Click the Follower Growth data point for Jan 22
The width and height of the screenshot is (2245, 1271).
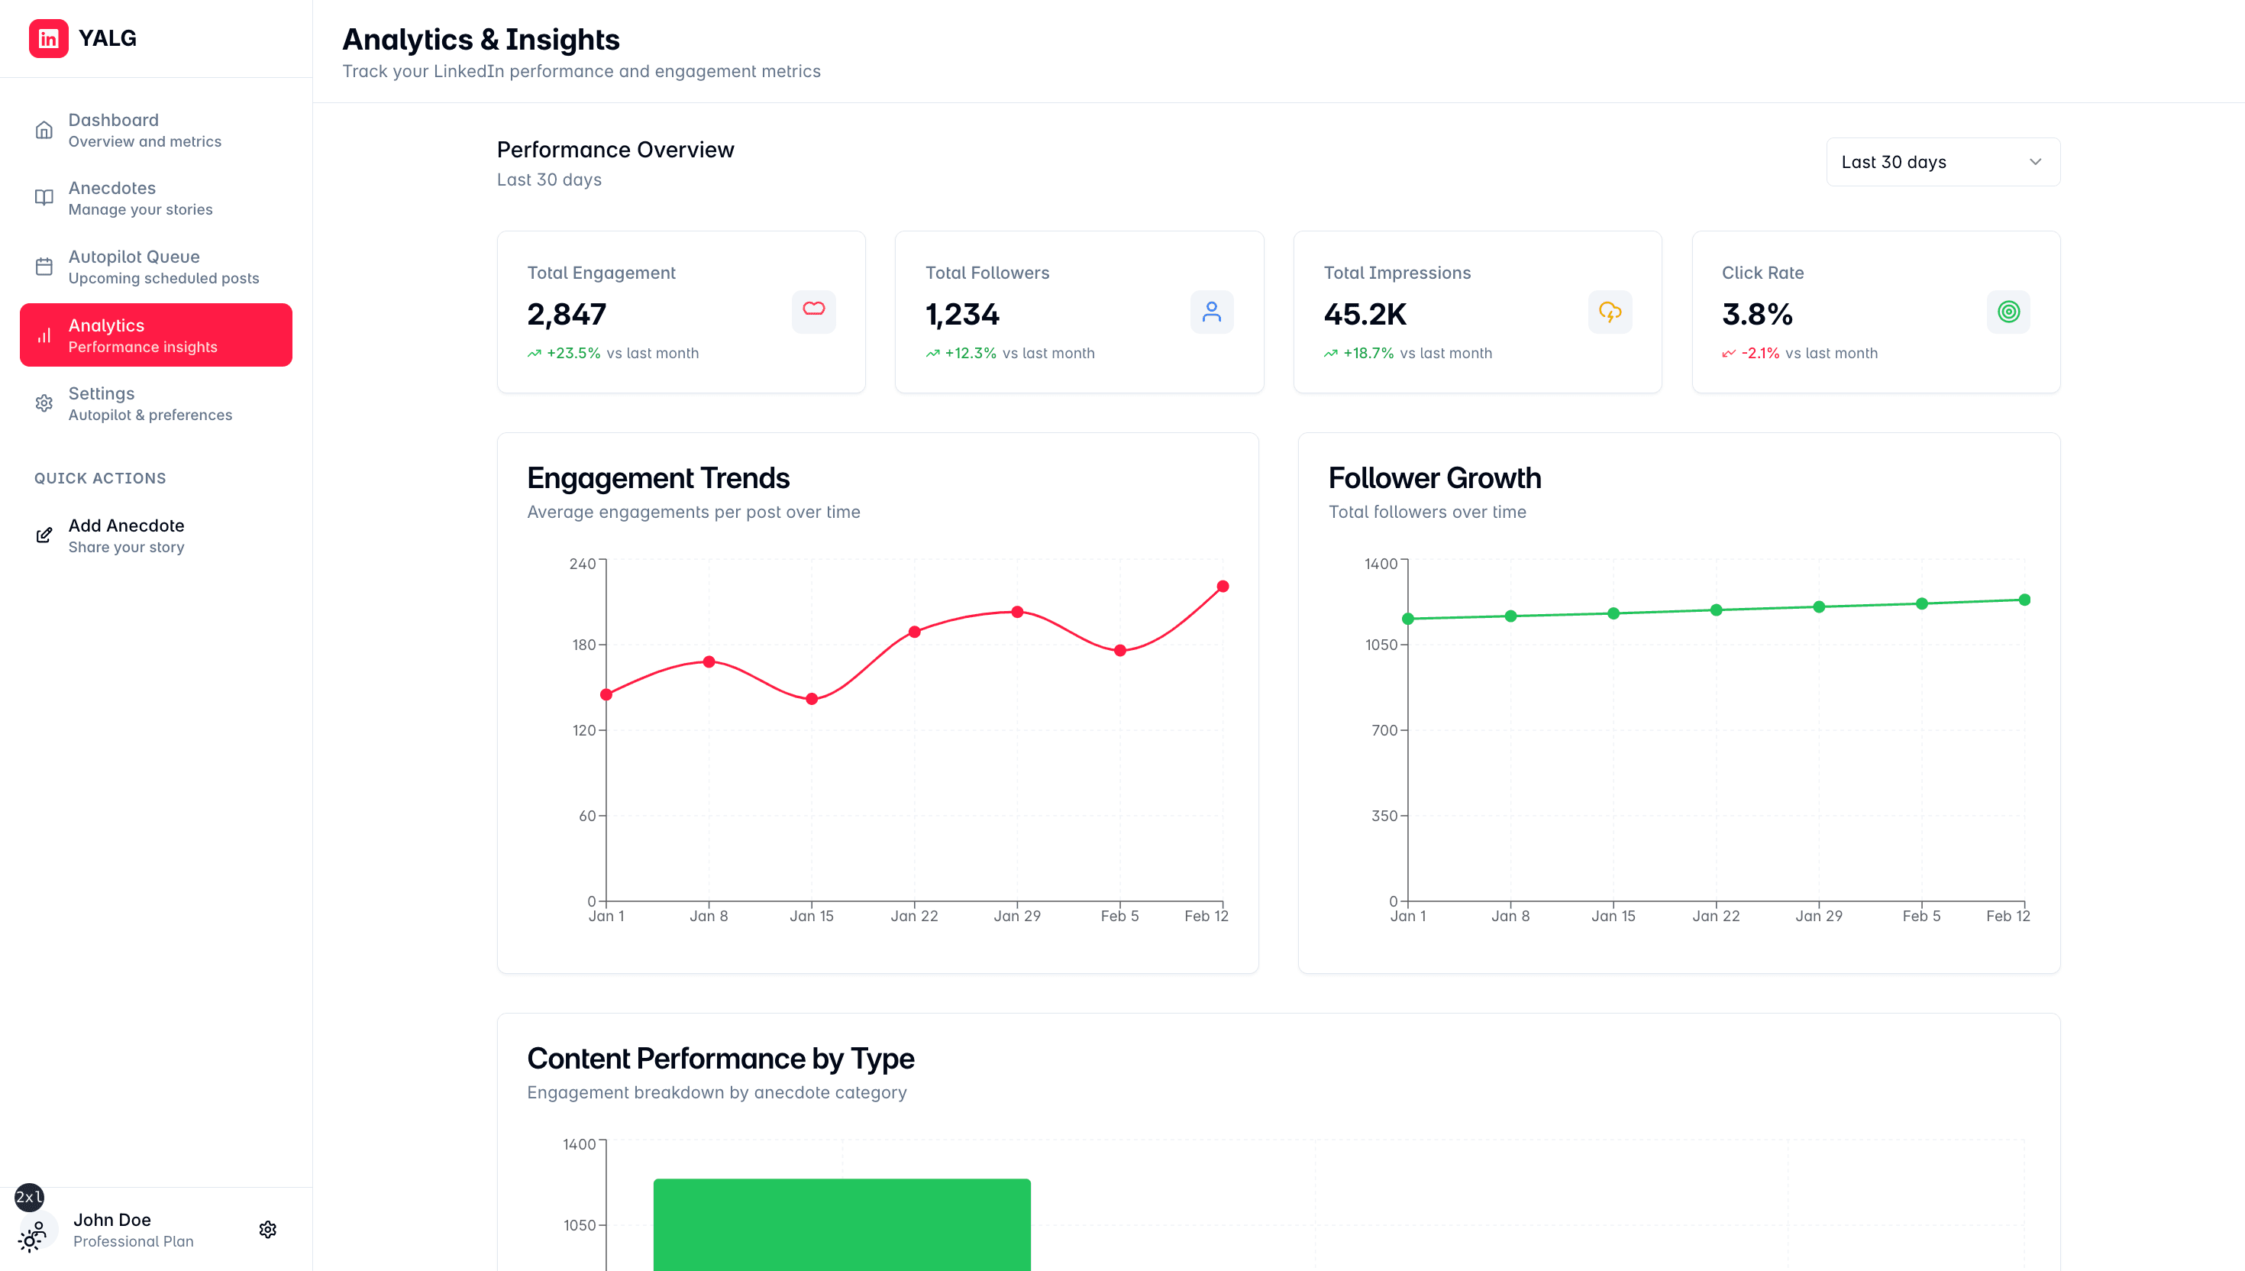pos(1717,610)
